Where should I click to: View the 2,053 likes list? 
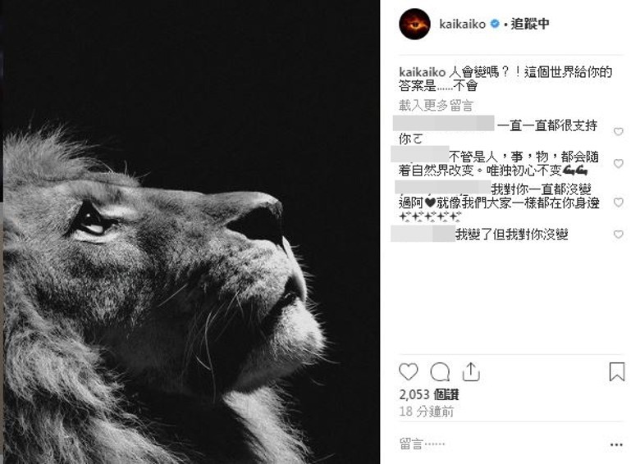[428, 394]
